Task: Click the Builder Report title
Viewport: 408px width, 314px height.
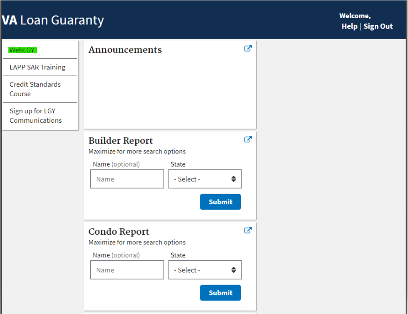Action: 121,140
